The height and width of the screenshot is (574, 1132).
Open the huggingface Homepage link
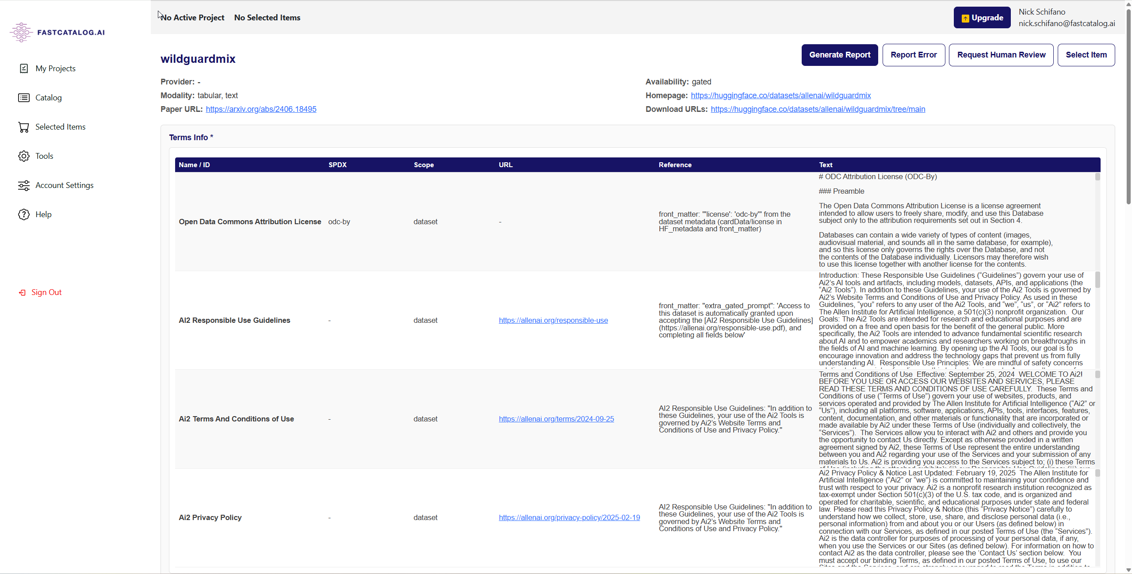point(780,96)
